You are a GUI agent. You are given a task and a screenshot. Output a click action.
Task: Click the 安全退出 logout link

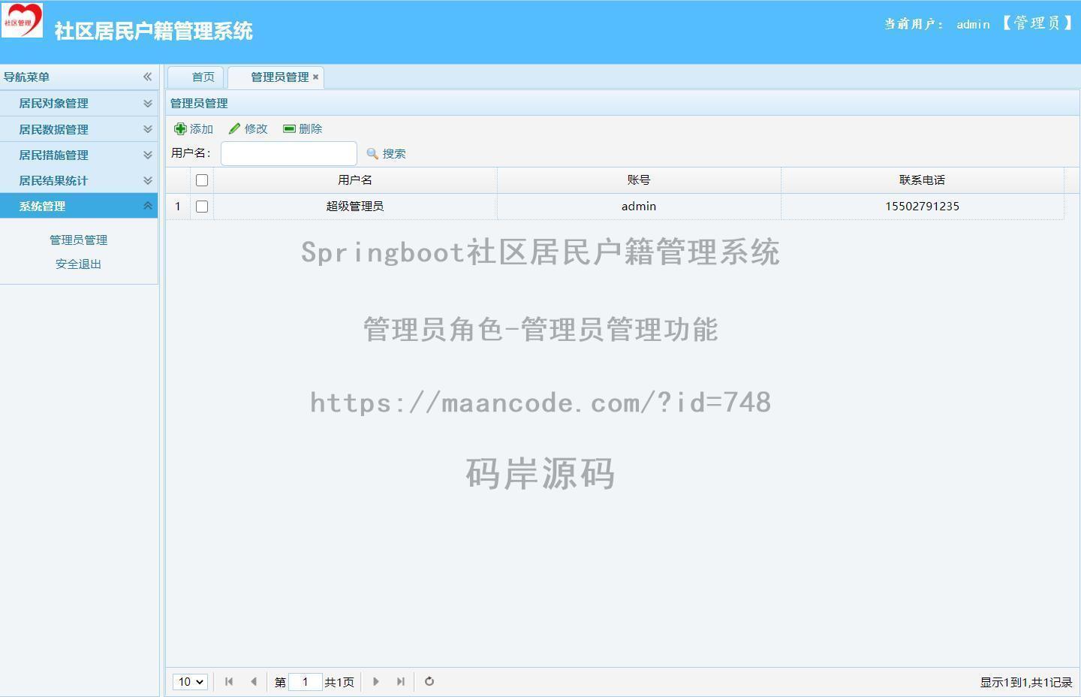[x=79, y=264]
